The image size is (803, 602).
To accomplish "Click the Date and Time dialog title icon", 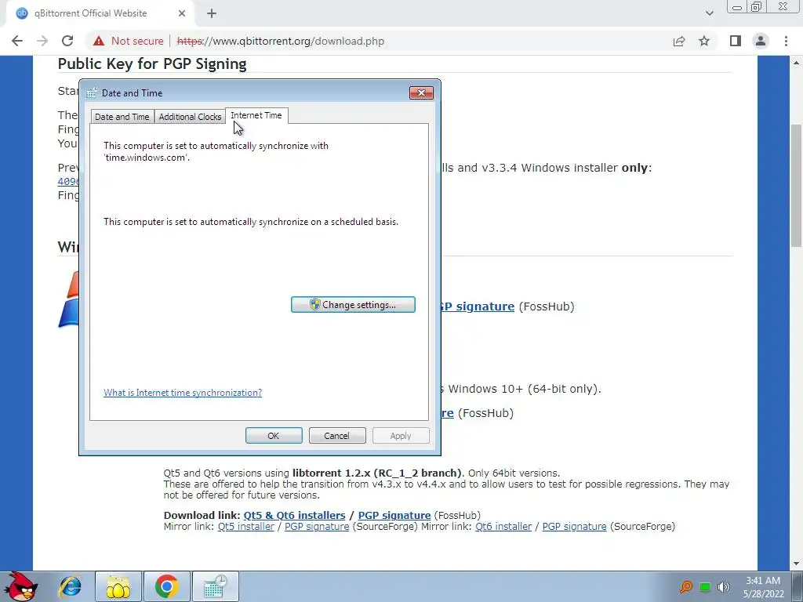I will tap(92, 92).
